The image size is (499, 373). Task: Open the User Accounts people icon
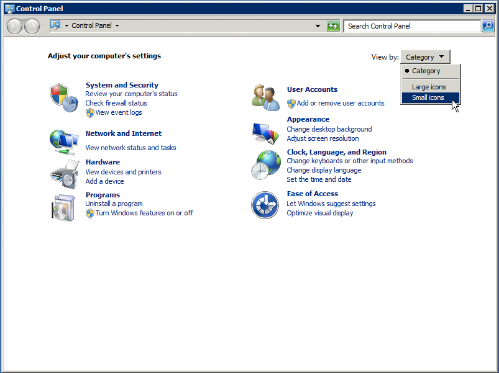pos(265,97)
